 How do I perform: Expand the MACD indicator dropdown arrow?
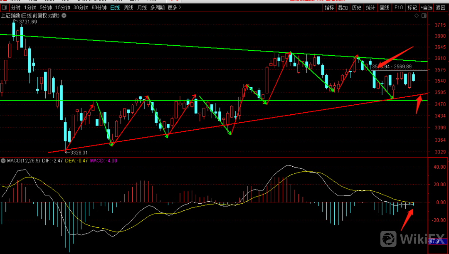click(x=3, y=161)
